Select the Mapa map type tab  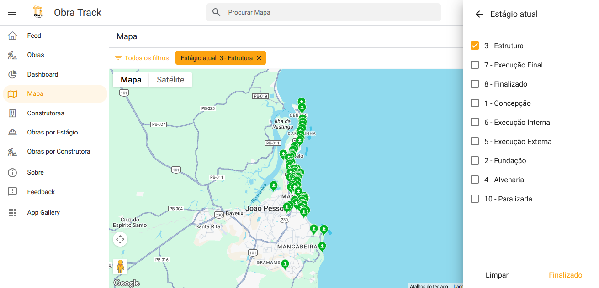[131, 79]
